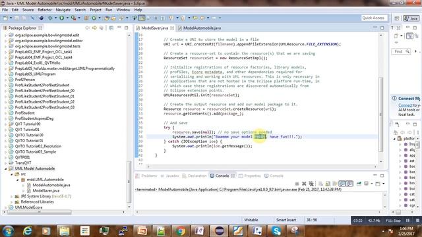The image size is (422, 237).
Task: Open the Open Console dropdown arrow
Action: pos(384,184)
